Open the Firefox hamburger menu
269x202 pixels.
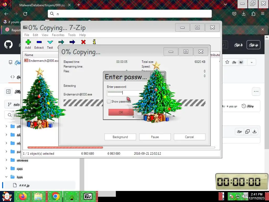point(263,14)
